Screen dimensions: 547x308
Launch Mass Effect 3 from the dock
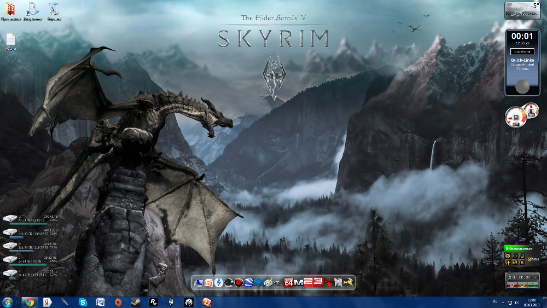[318, 282]
